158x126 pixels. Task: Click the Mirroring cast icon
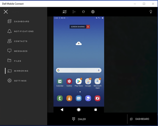pos(9,71)
